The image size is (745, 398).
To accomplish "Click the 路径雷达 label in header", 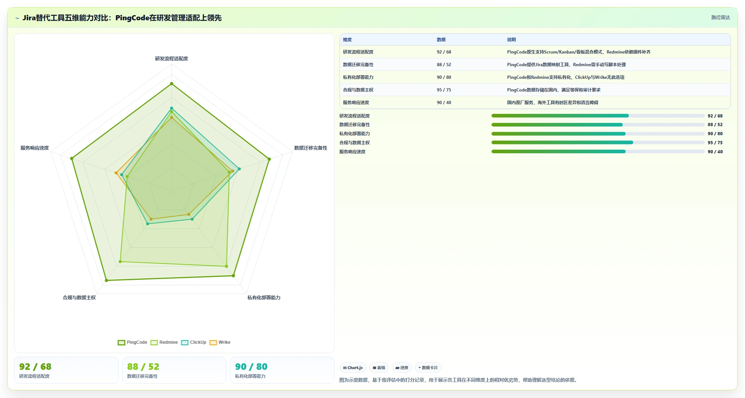I will click(720, 17).
